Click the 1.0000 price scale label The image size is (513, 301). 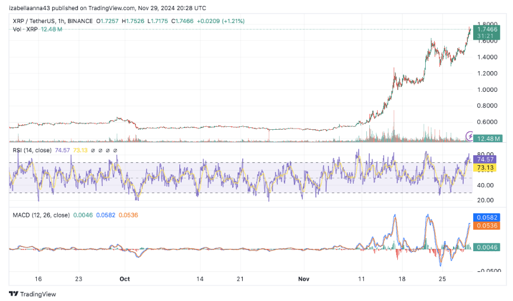tap(487, 89)
